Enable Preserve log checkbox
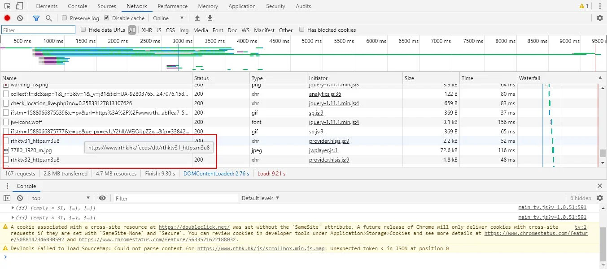The width and height of the screenshot is (607, 269). click(x=65, y=18)
